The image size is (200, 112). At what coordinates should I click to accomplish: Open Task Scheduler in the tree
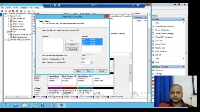[19, 19]
